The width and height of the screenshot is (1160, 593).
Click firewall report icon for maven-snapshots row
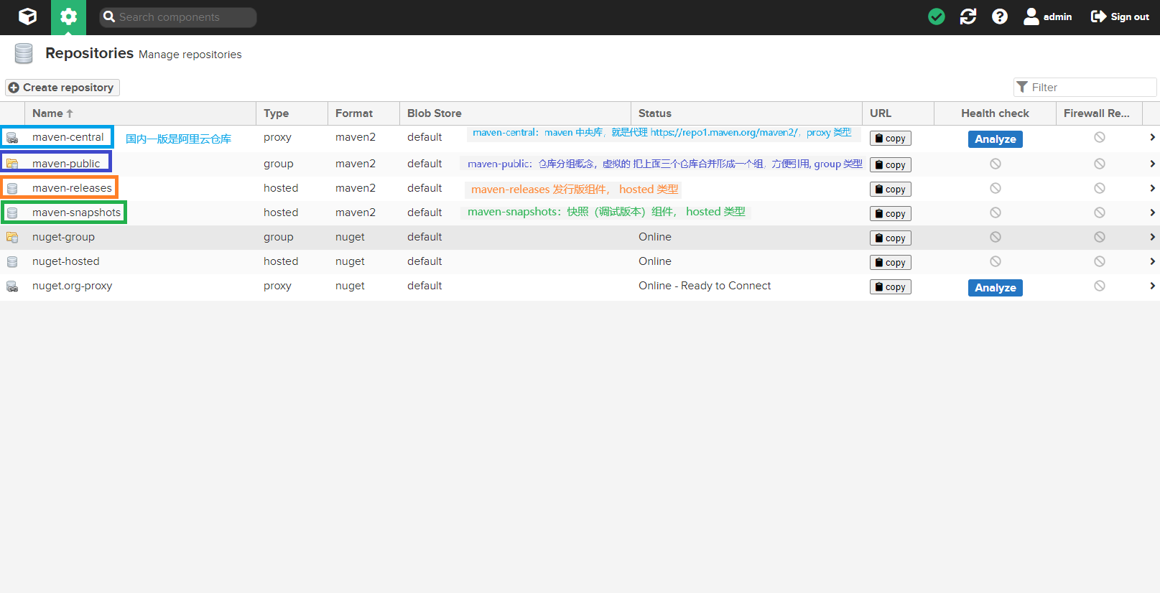click(1100, 213)
